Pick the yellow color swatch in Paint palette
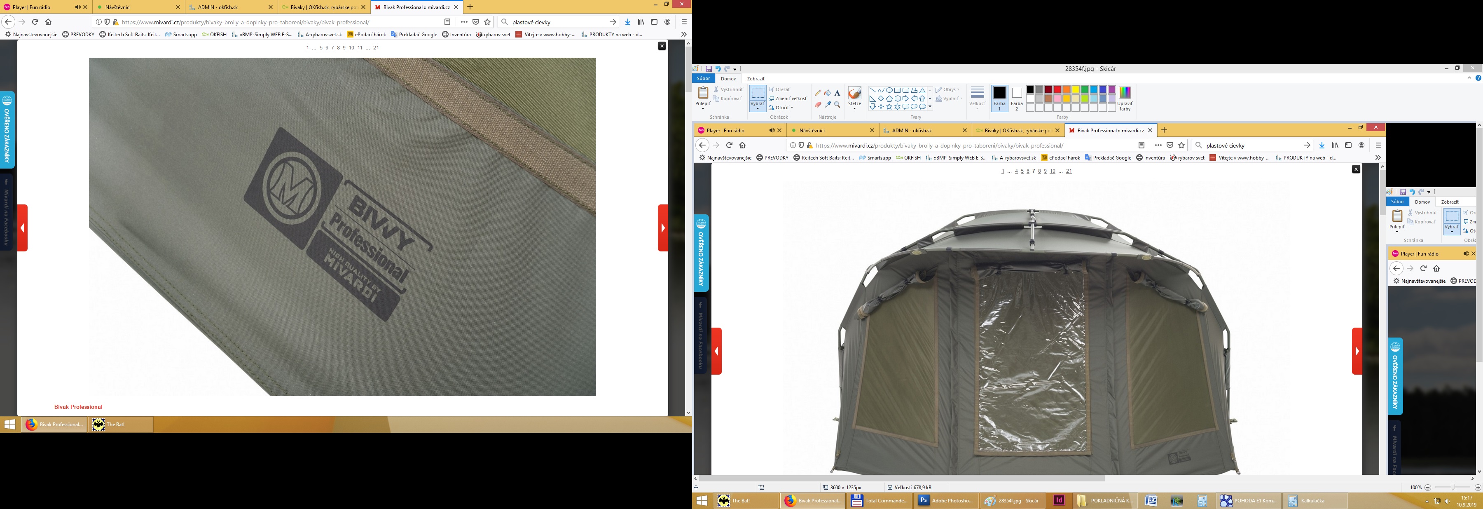 [1076, 89]
